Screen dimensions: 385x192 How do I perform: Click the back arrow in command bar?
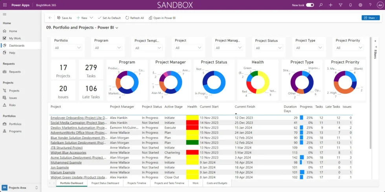[x=50, y=18]
